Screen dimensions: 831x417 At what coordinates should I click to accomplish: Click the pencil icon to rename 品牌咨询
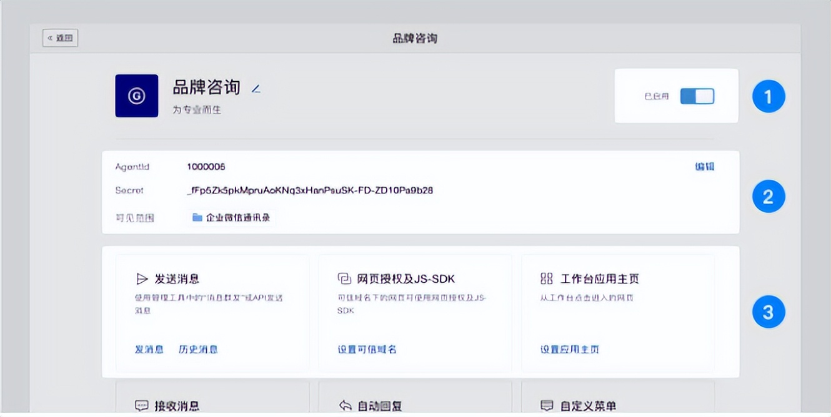256,88
